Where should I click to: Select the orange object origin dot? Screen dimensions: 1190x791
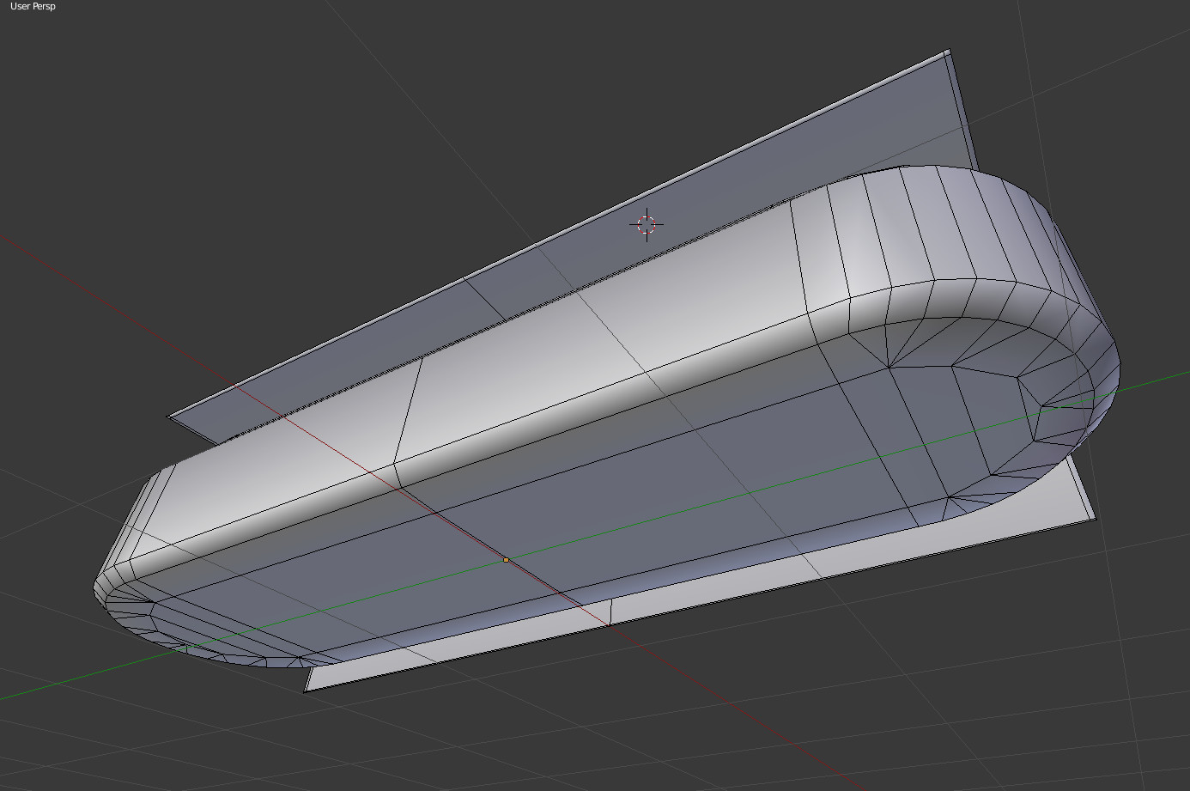[x=506, y=560]
